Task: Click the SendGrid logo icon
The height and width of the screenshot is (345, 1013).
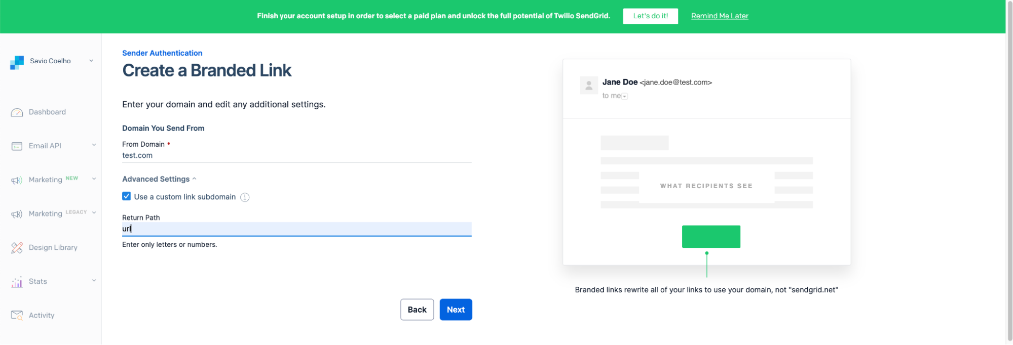Action: tap(17, 62)
